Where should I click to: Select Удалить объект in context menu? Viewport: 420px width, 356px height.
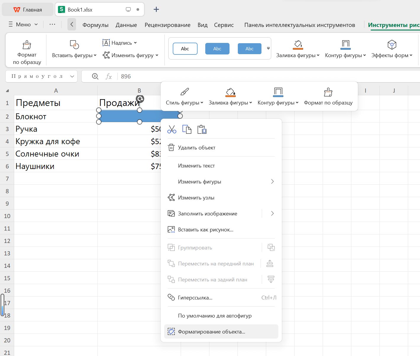pyautogui.click(x=196, y=148)
